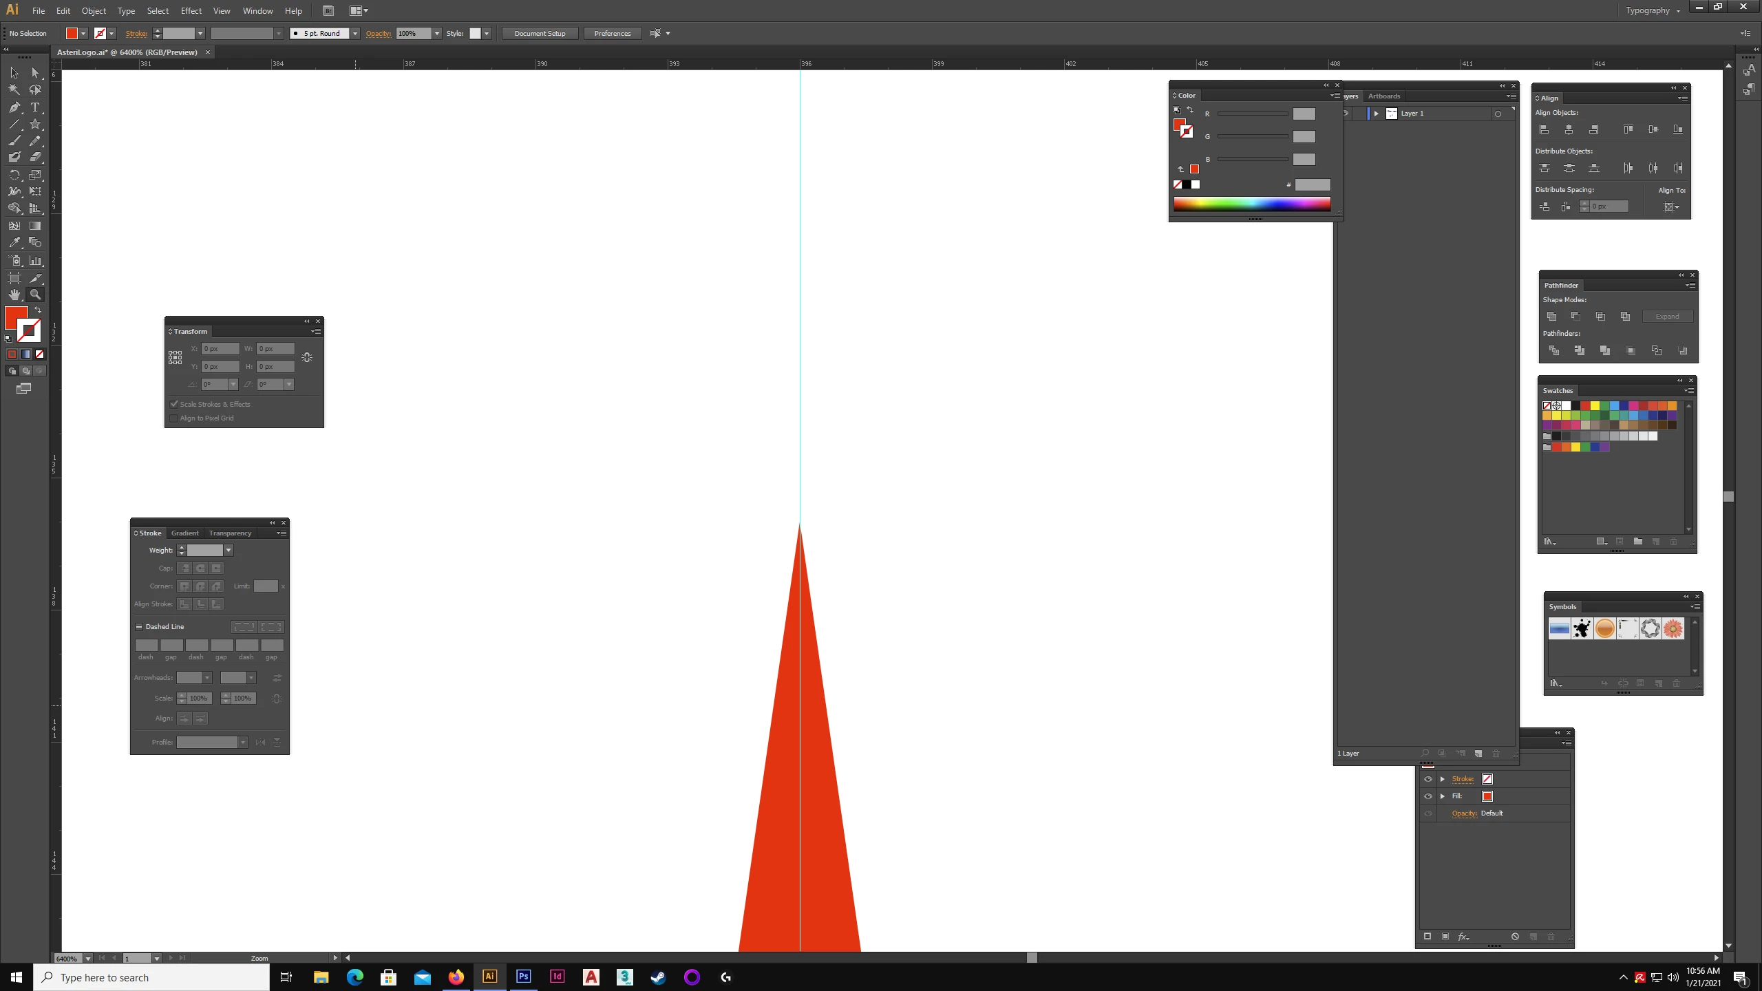Open the Effect menu
Screen dimensions: 1762x991
point(191,10)
